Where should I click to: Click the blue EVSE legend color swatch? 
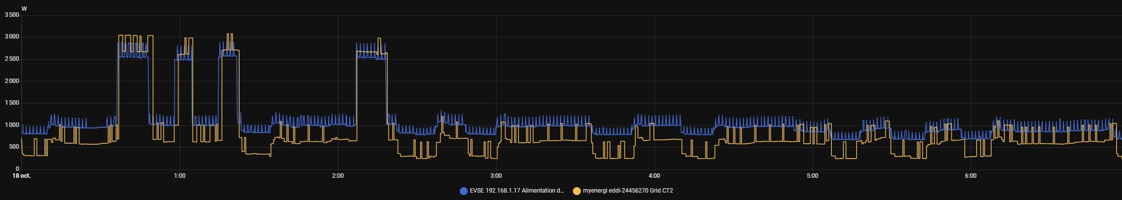(x=463, y=191)
